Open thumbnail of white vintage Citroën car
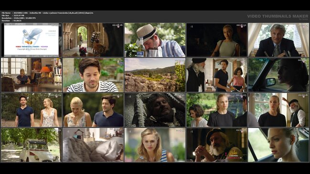This screenshot has height=174, width=310. [32, 145]
